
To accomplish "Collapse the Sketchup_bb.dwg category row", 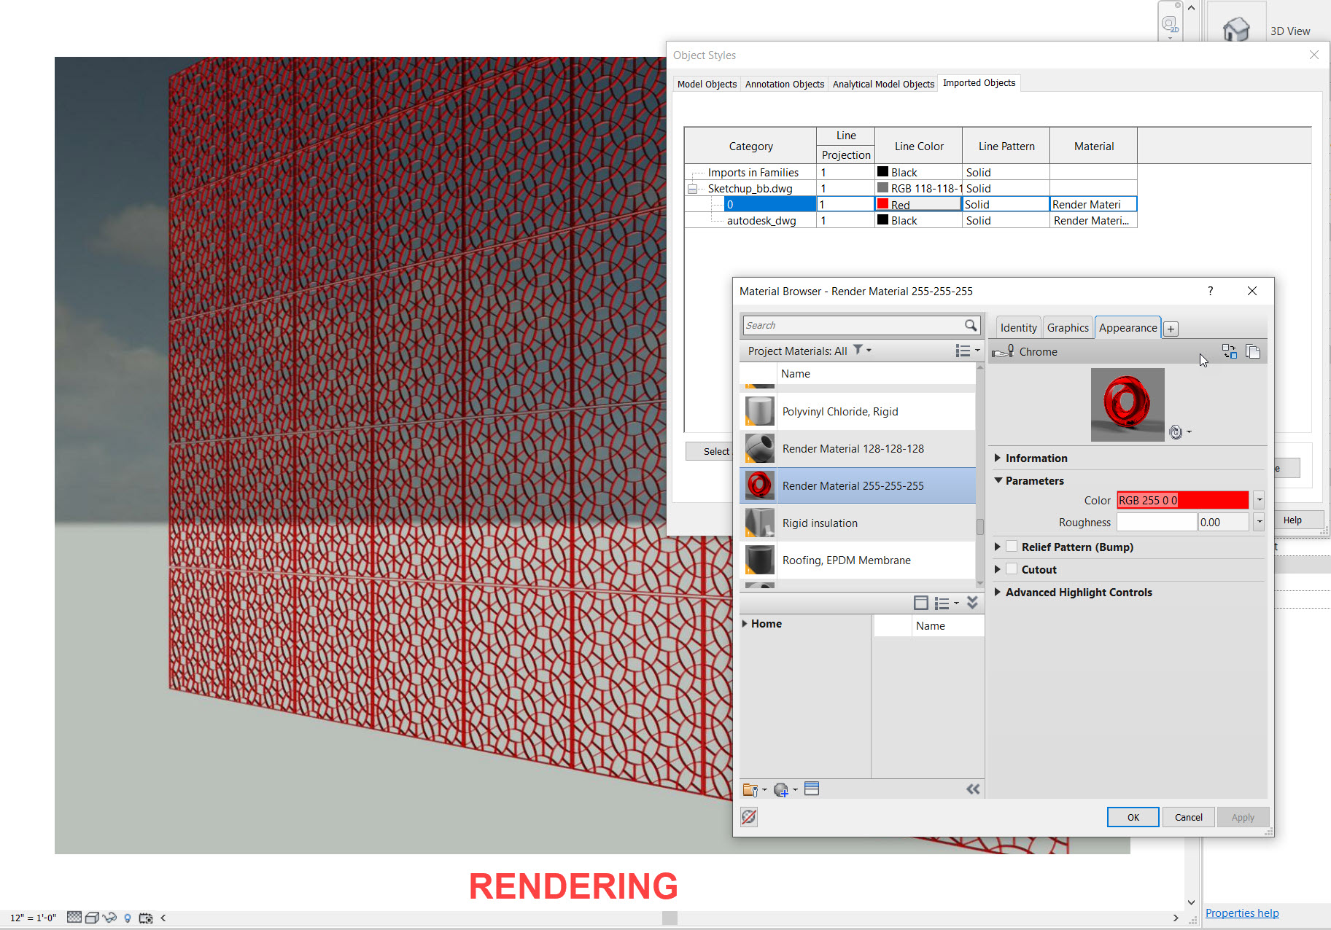I will click(691, 188).
